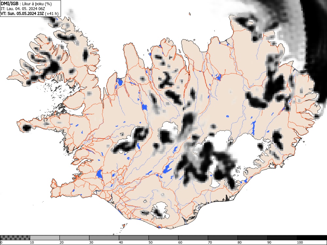Click the "(+41 h)" forecast offset text
This screenshot has height=245, width=327.
(52, 14)
